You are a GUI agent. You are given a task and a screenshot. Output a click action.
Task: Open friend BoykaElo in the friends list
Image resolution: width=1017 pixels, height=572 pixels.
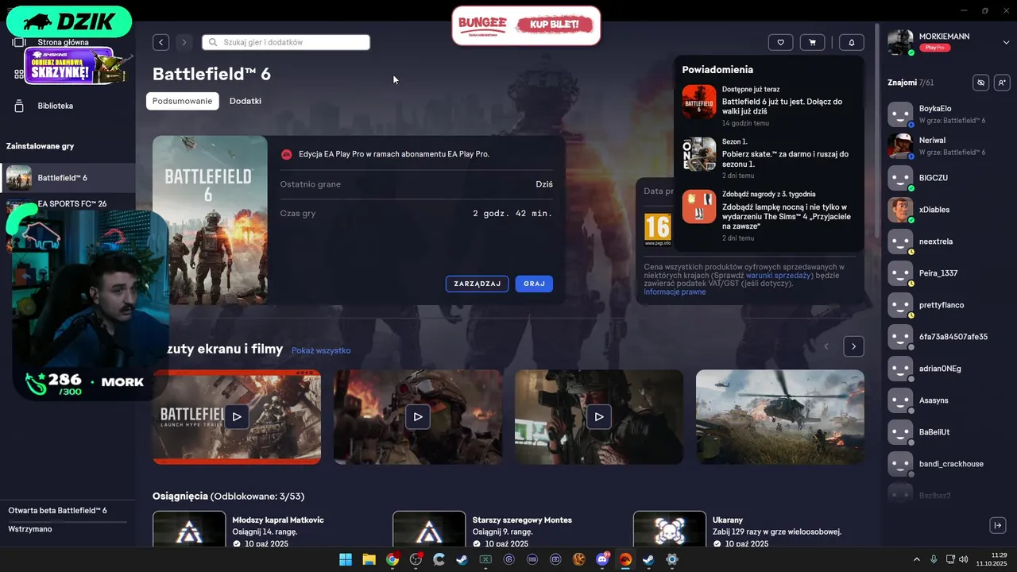[945, 114]
